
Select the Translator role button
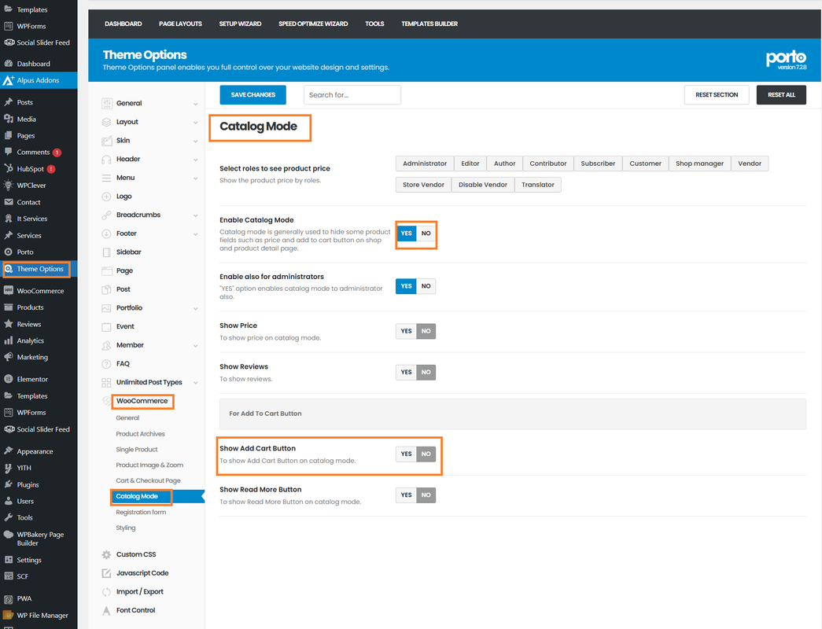click(538, 185)
